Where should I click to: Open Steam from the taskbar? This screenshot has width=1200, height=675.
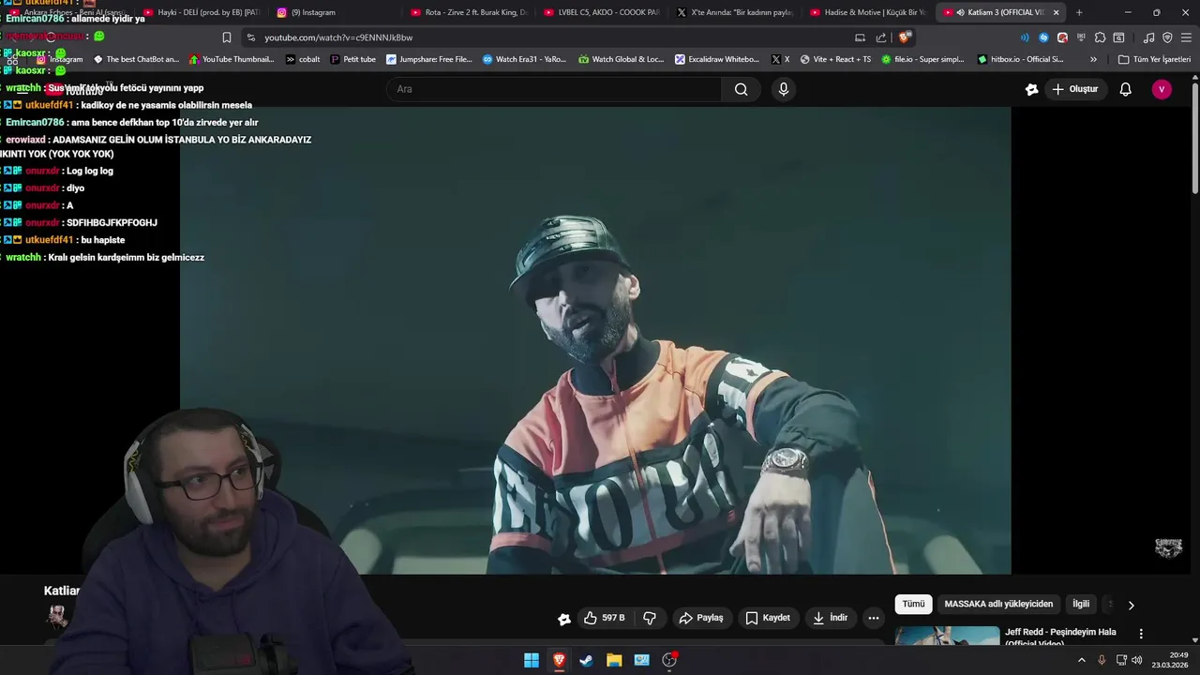[x=586, y=660]
